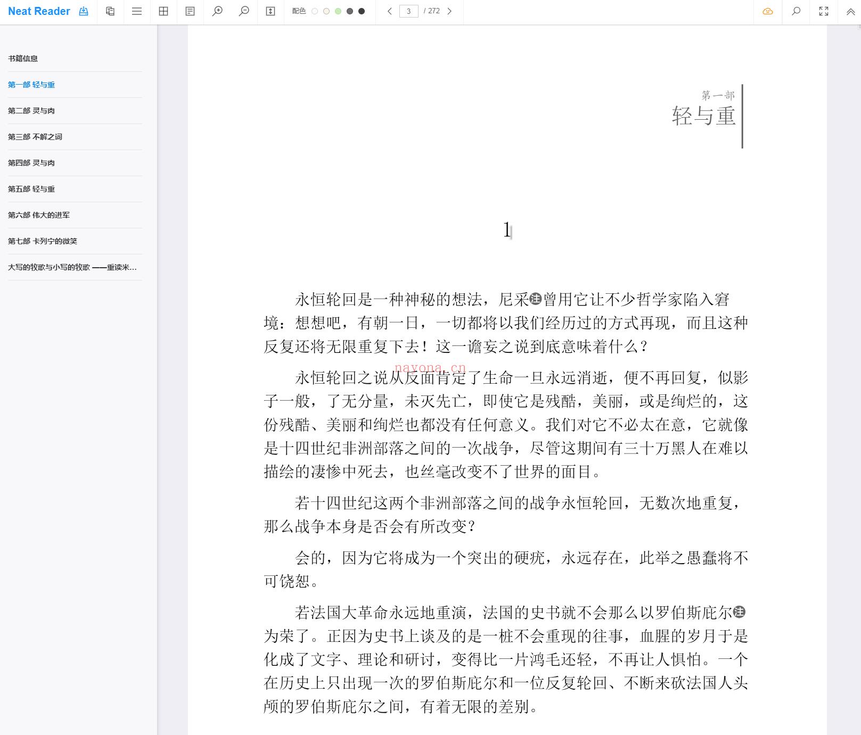The width and height of the screenshot is (861, 735).
Task: Click the 配色 label
Action: (299, 11)
